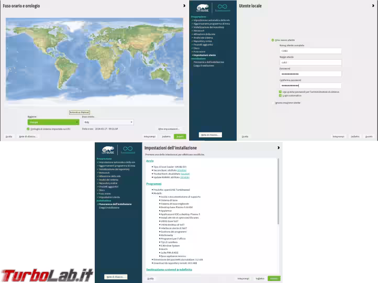378x283 pixels.
Task: Select 'Prodotti aggiuntivi' in Utente locale sidebar
Action: [x=203, y=45]
